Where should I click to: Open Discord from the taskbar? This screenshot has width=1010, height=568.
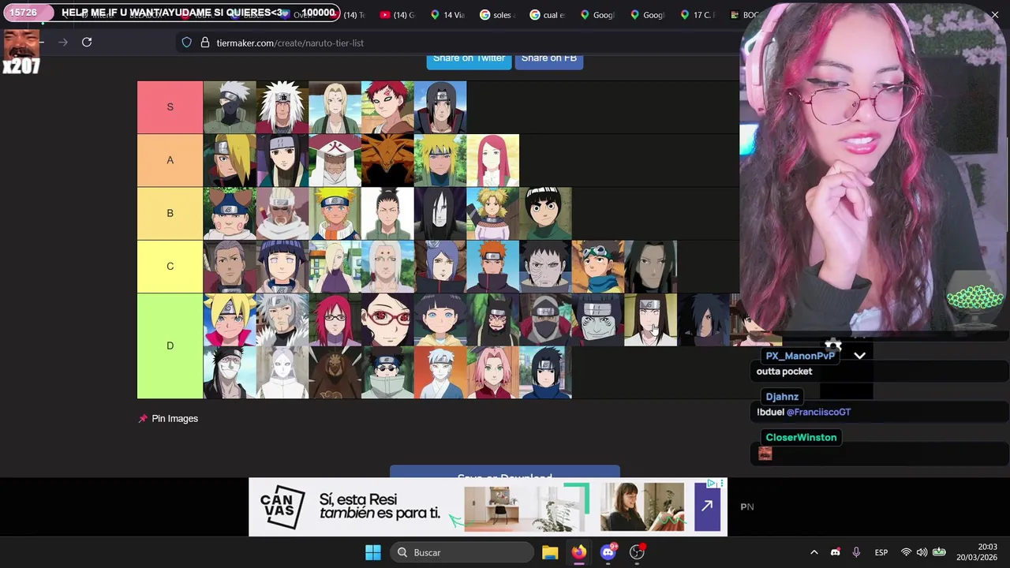608,552
